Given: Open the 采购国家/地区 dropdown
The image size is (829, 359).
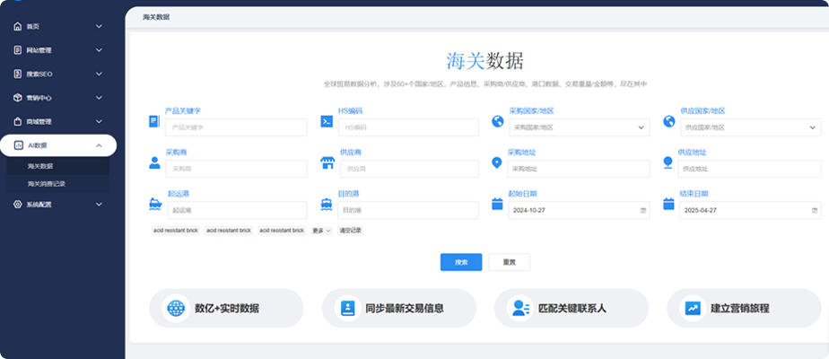Looking at the screenshot, I should click(578, 127).
